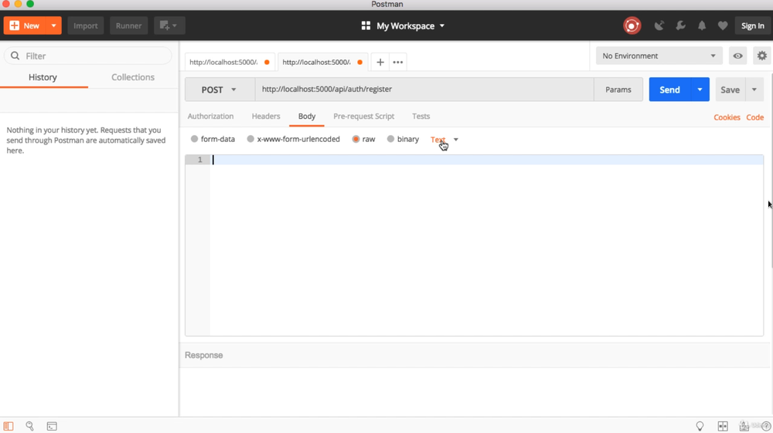Click the environment quick look eye icon
Viewport: 773px width, 433px height.
[737, 56]
